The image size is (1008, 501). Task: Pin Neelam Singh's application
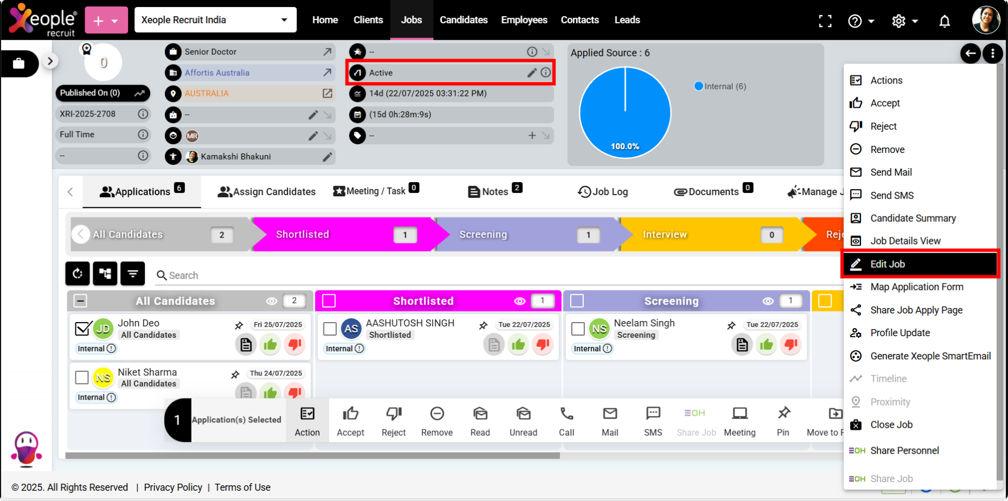731,325
